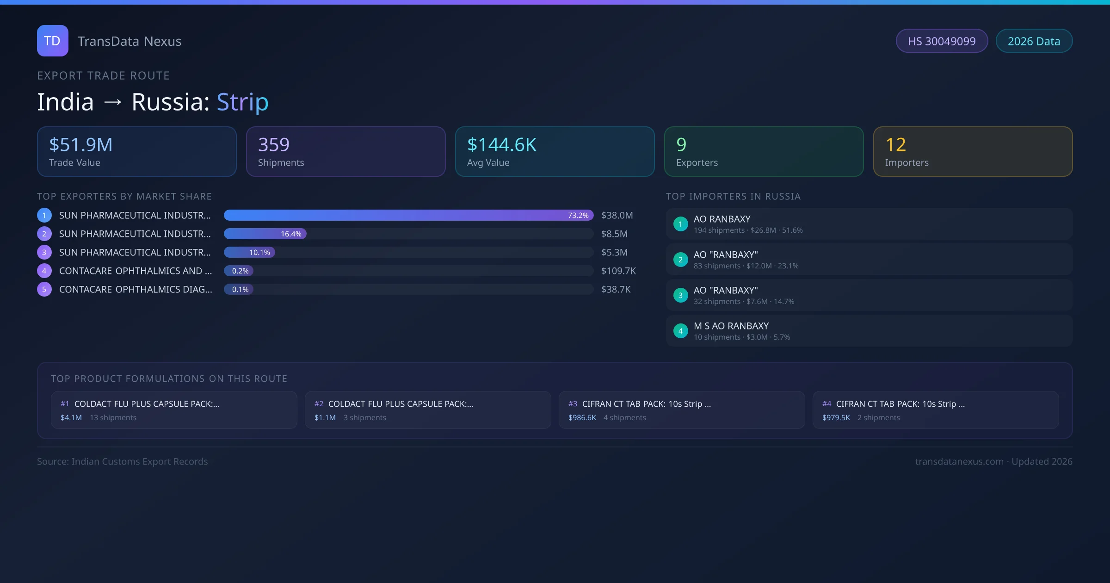Click transdatanexus.com footer link
The width and height of the screenshot is (1110, 583).
(959, 461)
